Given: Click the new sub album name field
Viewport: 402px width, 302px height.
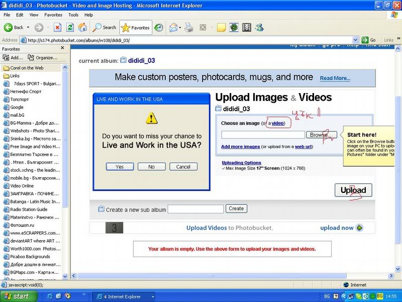Looking at the screenshot, I should [195, 209].
